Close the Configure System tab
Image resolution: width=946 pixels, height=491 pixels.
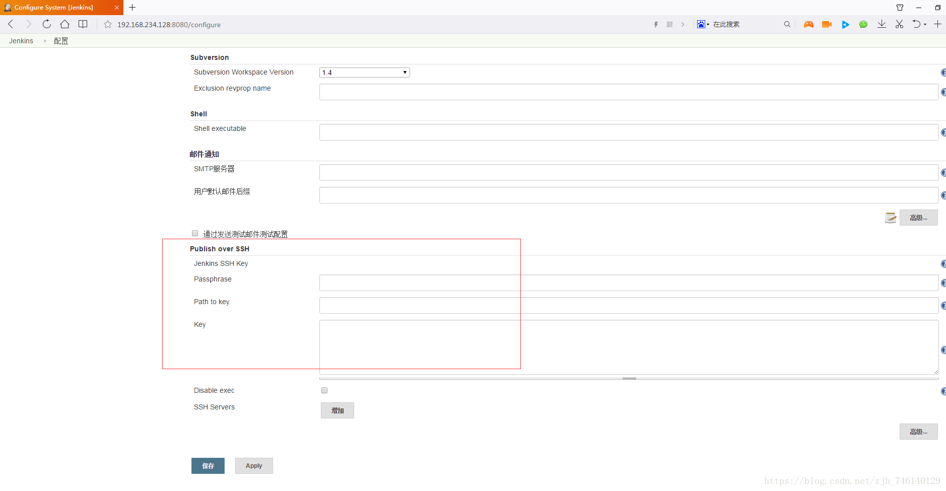click(116, 8)
